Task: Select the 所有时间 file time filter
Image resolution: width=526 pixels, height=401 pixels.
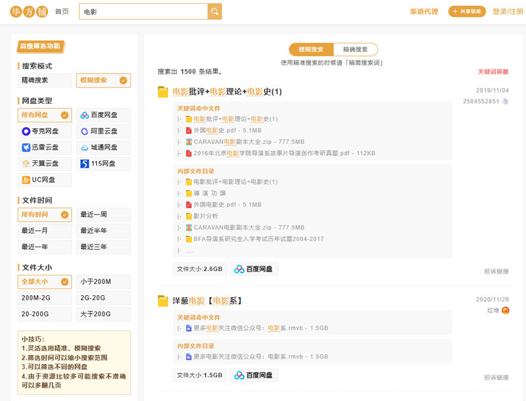Action: [45, 214]
